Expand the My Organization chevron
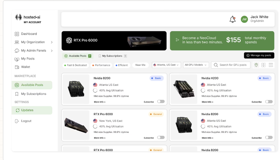The image size is (280, 160). (x=52, y=42)
